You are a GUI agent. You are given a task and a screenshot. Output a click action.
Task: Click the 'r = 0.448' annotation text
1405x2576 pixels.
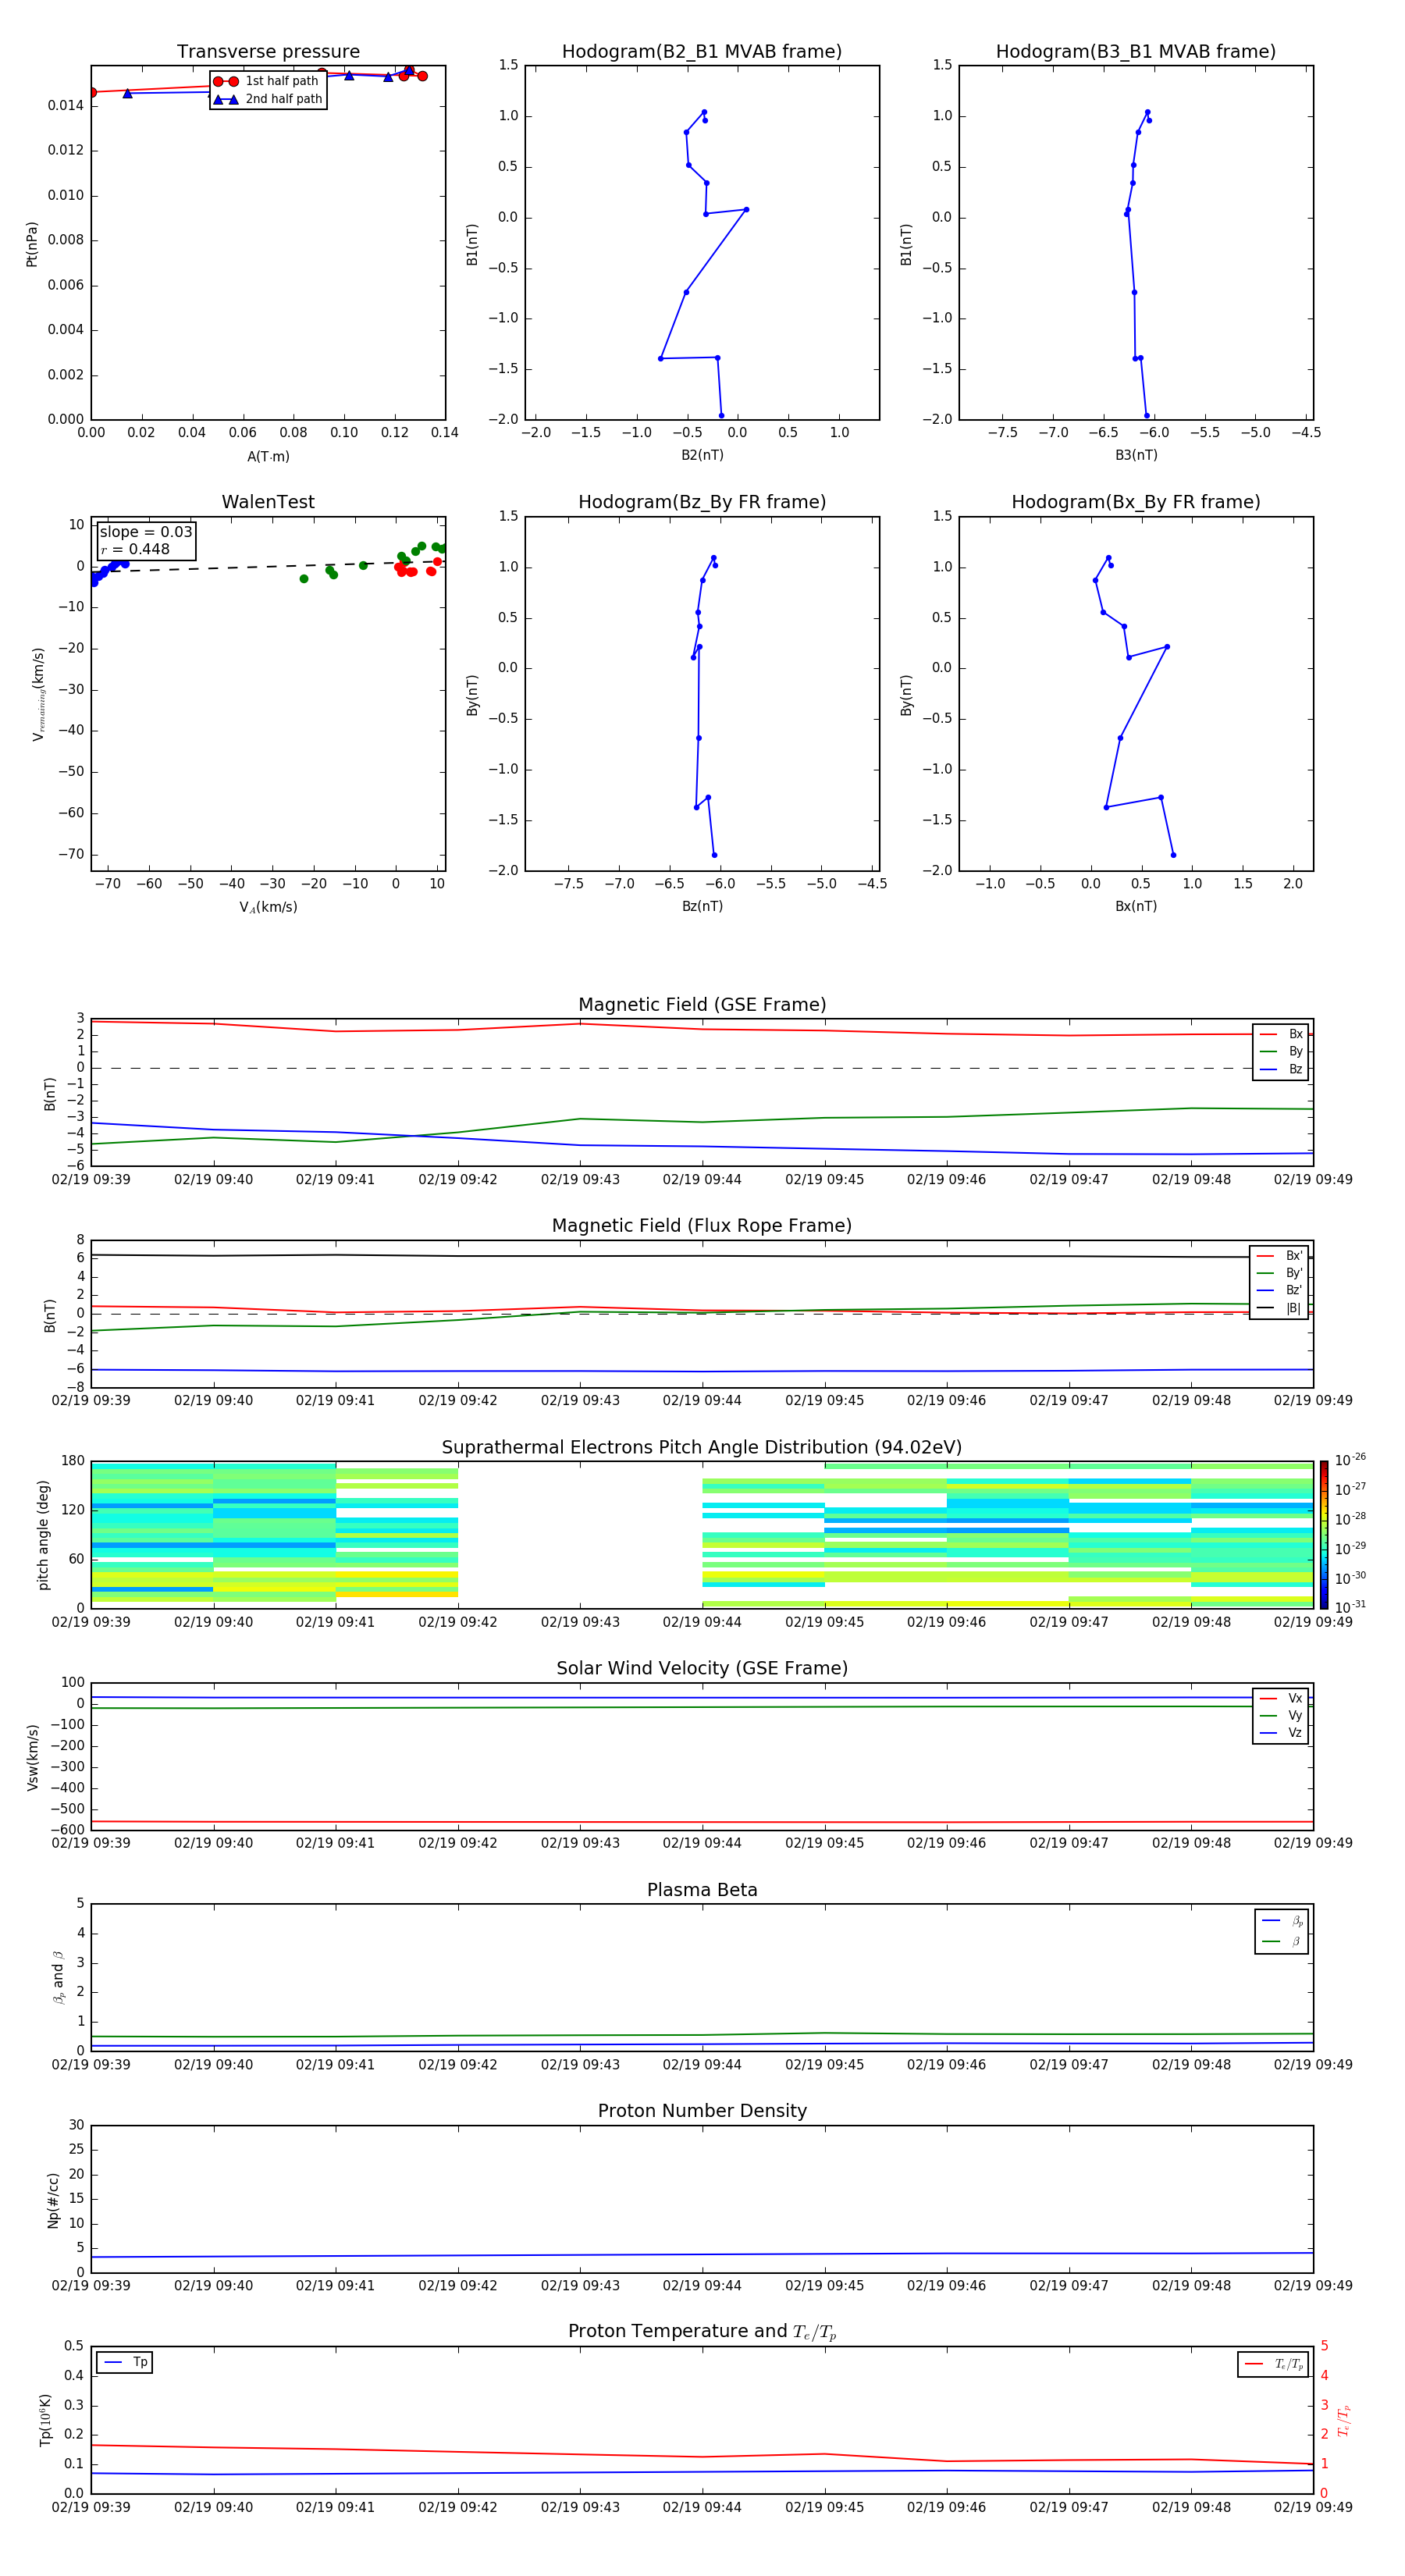point(135,549)
